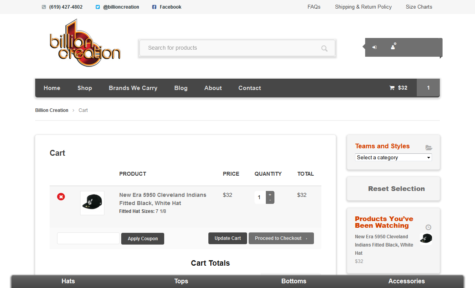Open the Twitter @billioncreation link

click(x=121, y=7)
